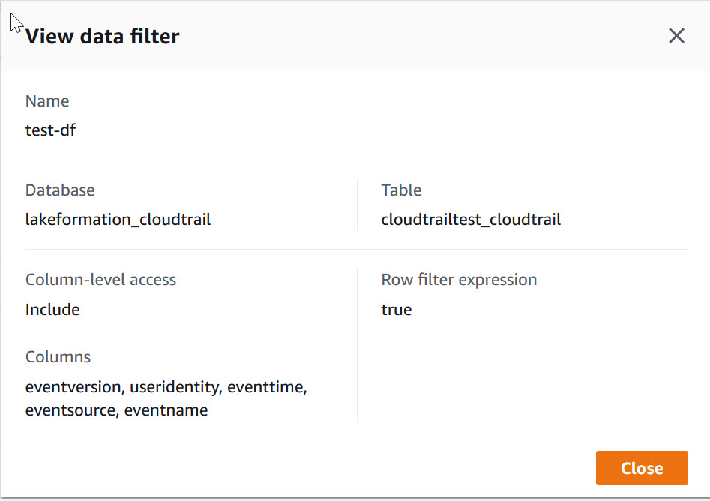Select the cloudtrailtest_cloudtrail table value
The image size is (710, 501).
click(x=471, y=220)
